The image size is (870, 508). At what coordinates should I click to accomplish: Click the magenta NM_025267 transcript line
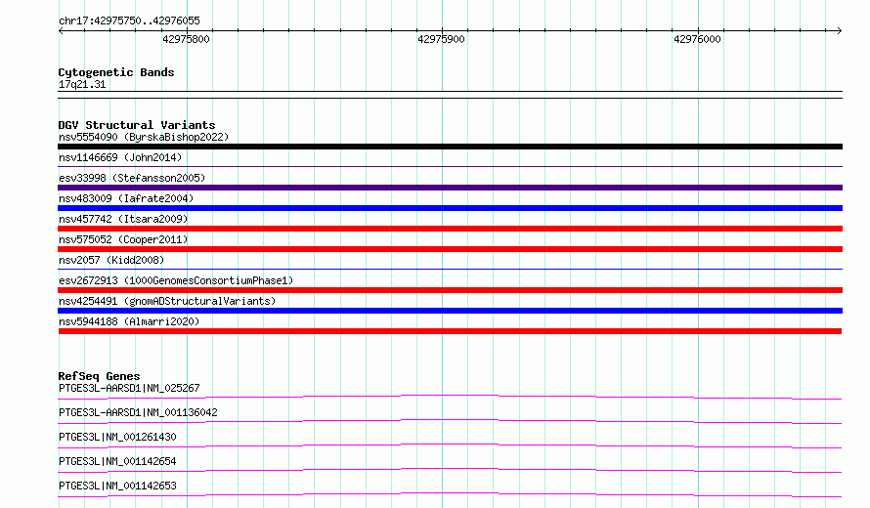(450, 397)
